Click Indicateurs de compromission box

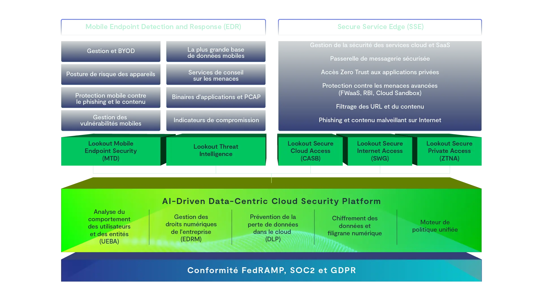tap(216, 120)
